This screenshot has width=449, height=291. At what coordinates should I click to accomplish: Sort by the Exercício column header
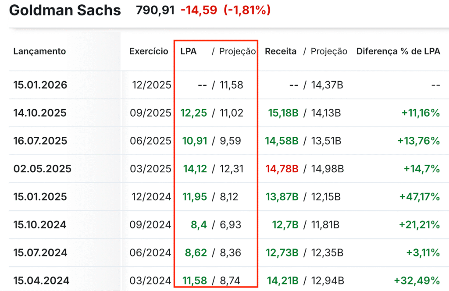pyautogui.click(x=149, y=51)
